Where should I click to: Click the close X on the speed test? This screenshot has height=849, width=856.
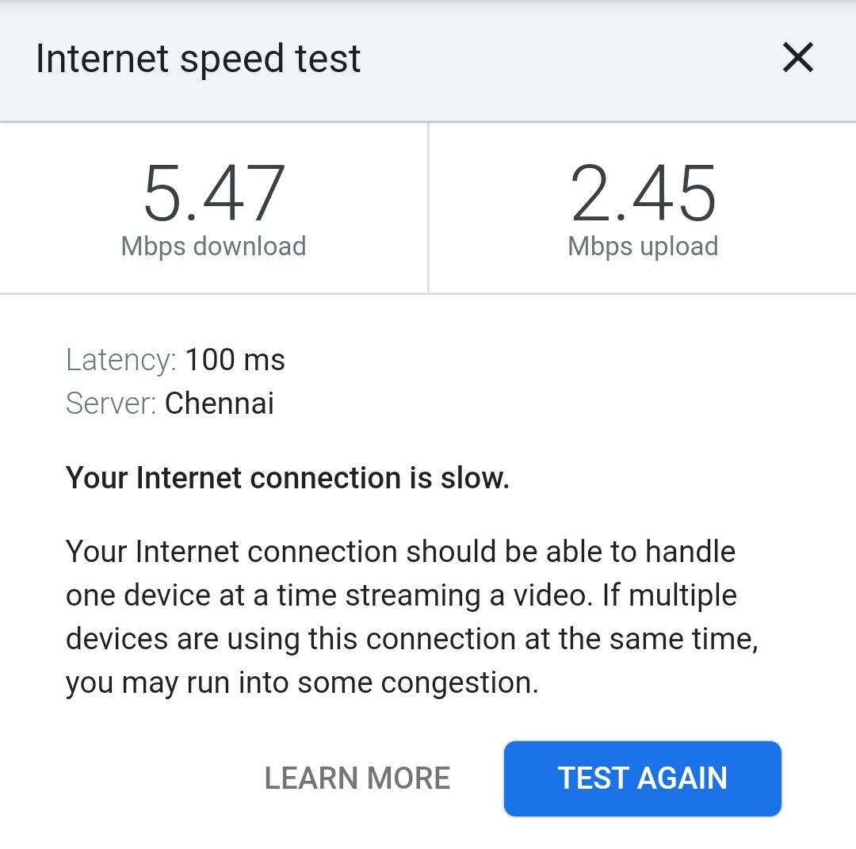pyautogui.click(x=797, y=58)
